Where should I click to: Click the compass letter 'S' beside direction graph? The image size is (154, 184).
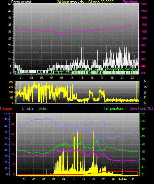145,92
